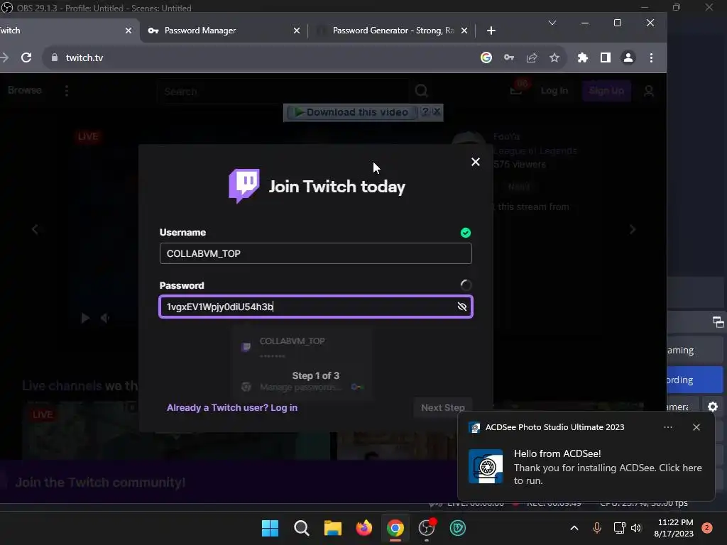Image resolution: width=727 pixels, height=545 pixels.
Task: Switch to Chrome in the taskbar
Action: (395, 528)
